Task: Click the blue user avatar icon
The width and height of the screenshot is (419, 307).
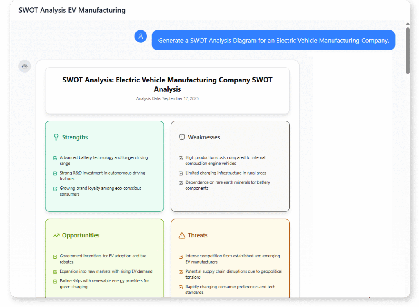Action: click(140, 36)
